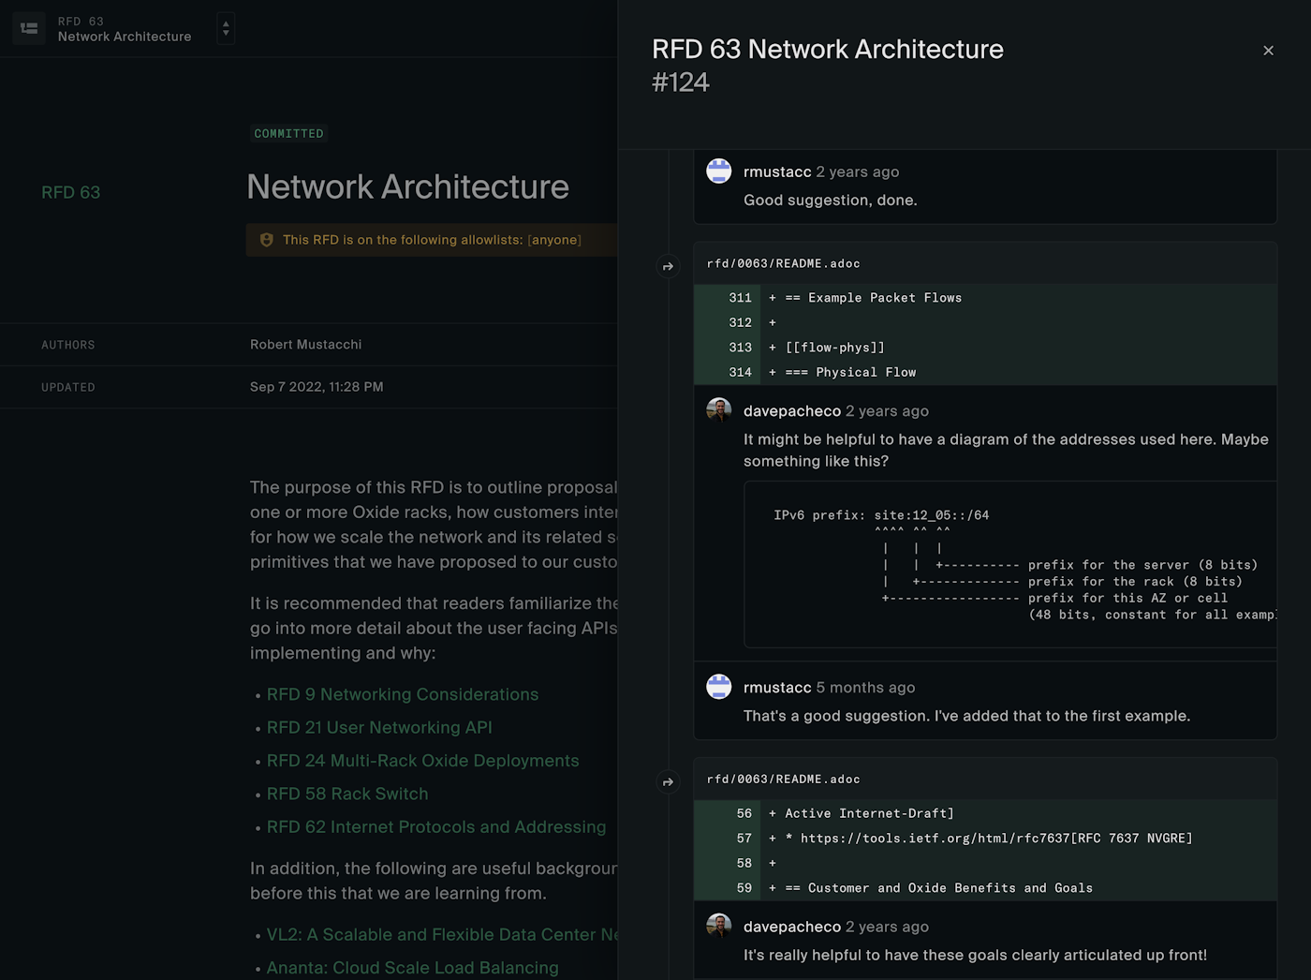Viewport: 1311px width, 980px height.
Task: Click davepacheco avatar on goals articulated comment
Action: 718,926
